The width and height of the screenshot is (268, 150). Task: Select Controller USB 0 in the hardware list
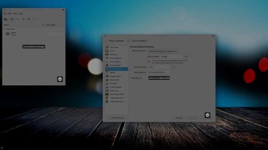(116, 94)
